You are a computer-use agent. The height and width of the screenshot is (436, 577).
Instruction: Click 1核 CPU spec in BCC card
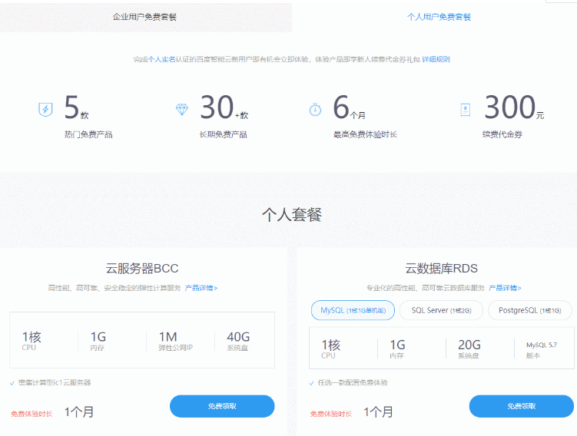(x=32, y=341)
